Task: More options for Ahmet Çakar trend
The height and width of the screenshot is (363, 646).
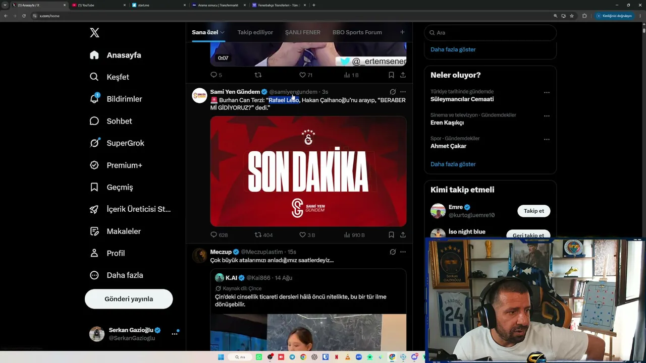Action: (x=547, y=139)
